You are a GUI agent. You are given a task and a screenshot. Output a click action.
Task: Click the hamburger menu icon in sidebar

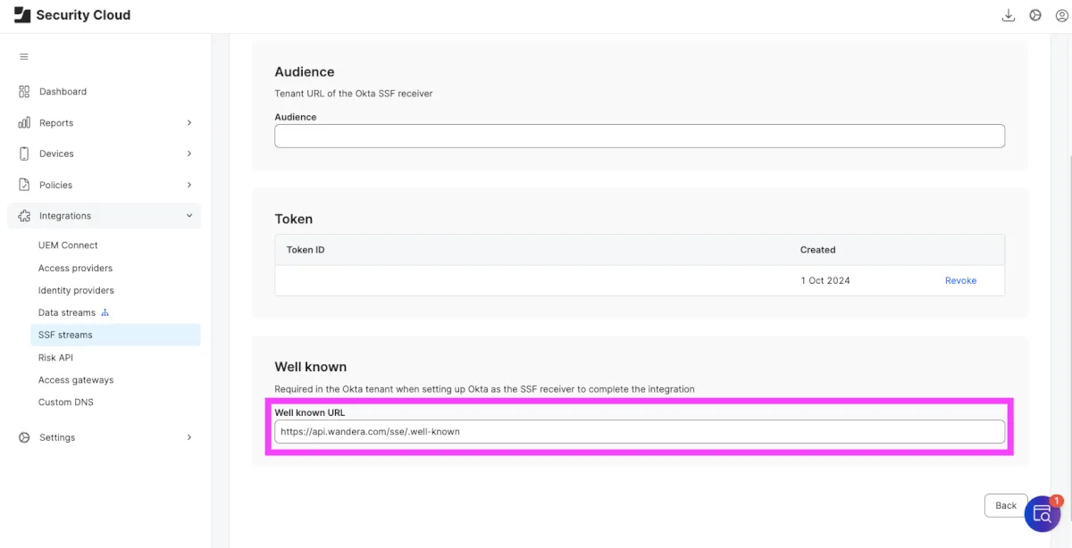(24, 57)
